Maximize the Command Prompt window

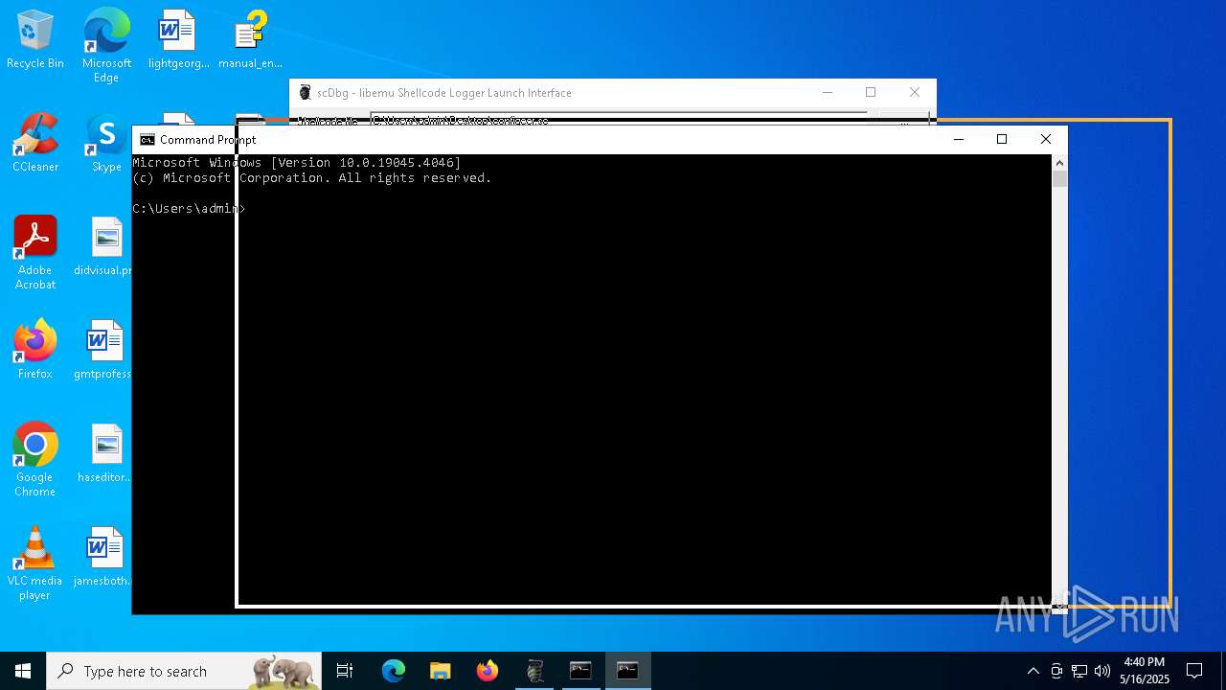tap(1002, 140)
